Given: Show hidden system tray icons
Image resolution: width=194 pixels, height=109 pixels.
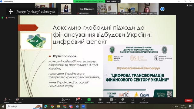Looking at the screenshot, I should pyautogui.click(x=172, y=106).
